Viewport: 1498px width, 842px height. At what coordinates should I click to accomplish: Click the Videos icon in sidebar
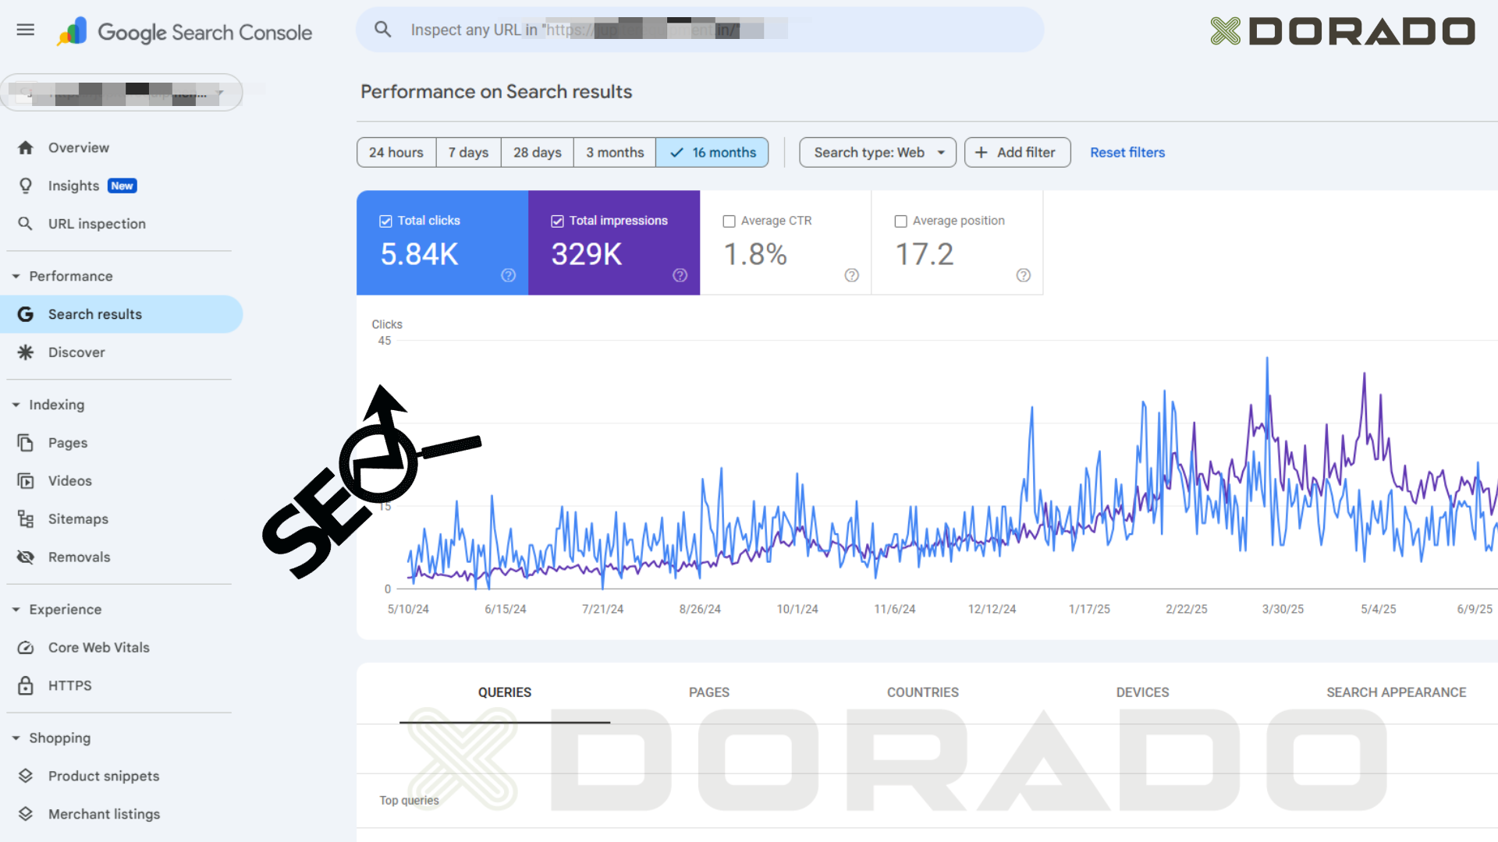(x=26, y=481)
